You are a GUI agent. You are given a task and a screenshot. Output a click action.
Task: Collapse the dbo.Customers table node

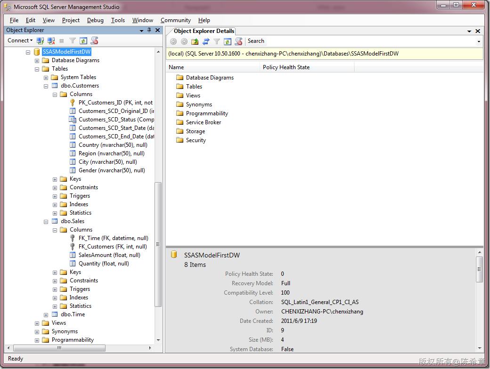[x=46, y=86]
